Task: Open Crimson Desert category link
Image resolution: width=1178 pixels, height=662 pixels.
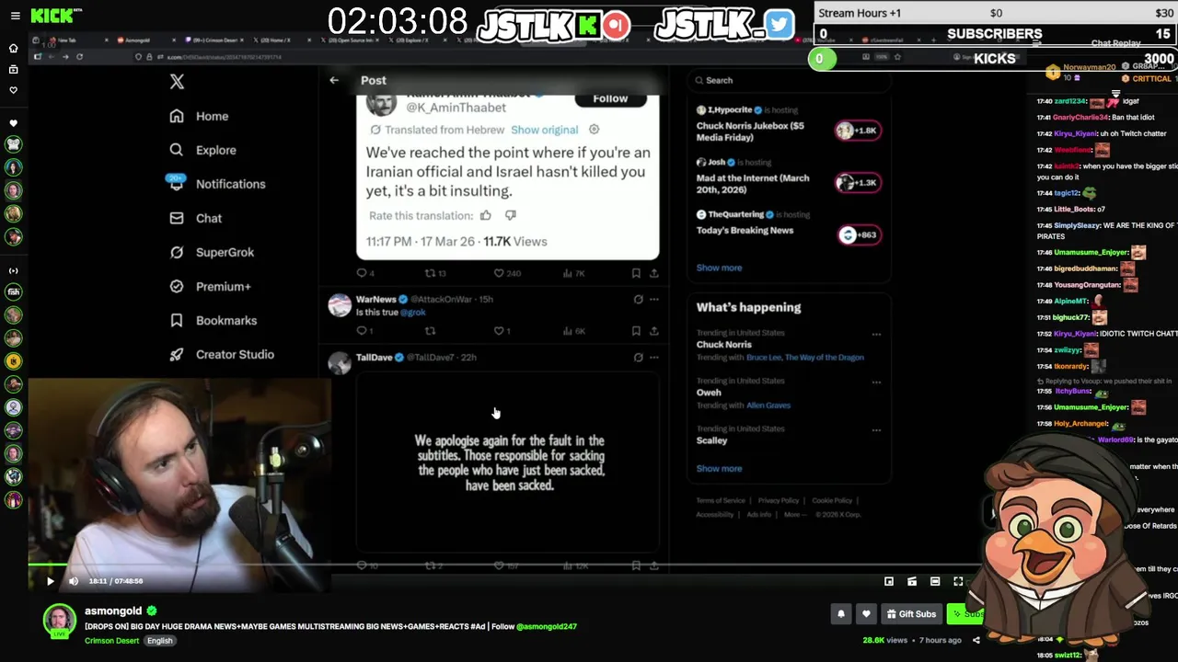Action: (112, 641)
